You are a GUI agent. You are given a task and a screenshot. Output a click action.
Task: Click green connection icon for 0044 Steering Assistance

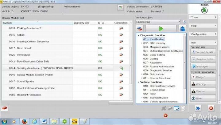(x=121, y=68)
